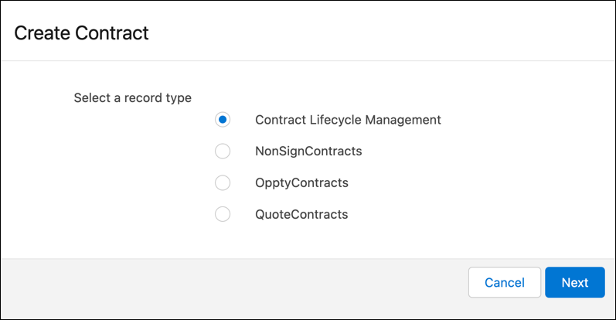Screen dimensions: 616x320
Task: Proceed to the next step with Next
Action: [x=574, y=283]
